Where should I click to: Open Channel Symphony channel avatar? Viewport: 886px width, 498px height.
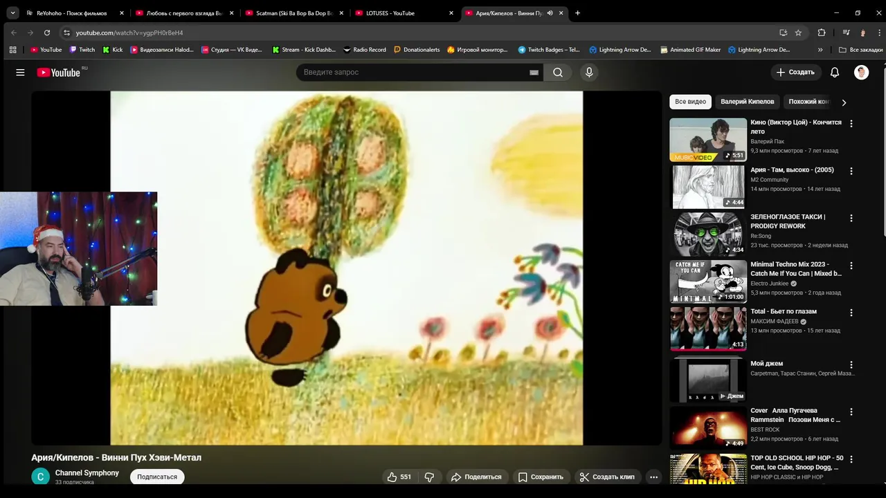[41, 477]
